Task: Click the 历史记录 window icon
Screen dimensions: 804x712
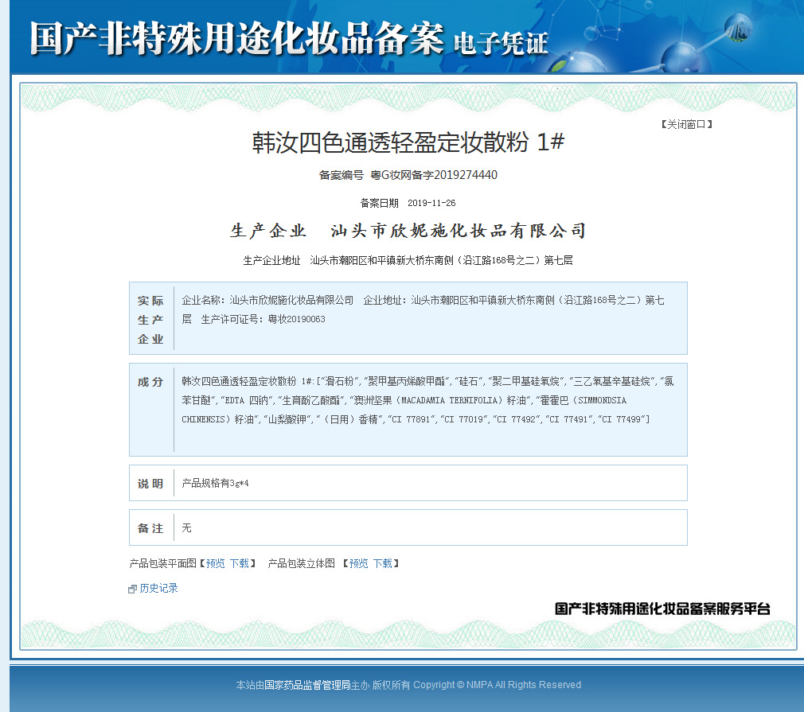Action: coord(132,589)
